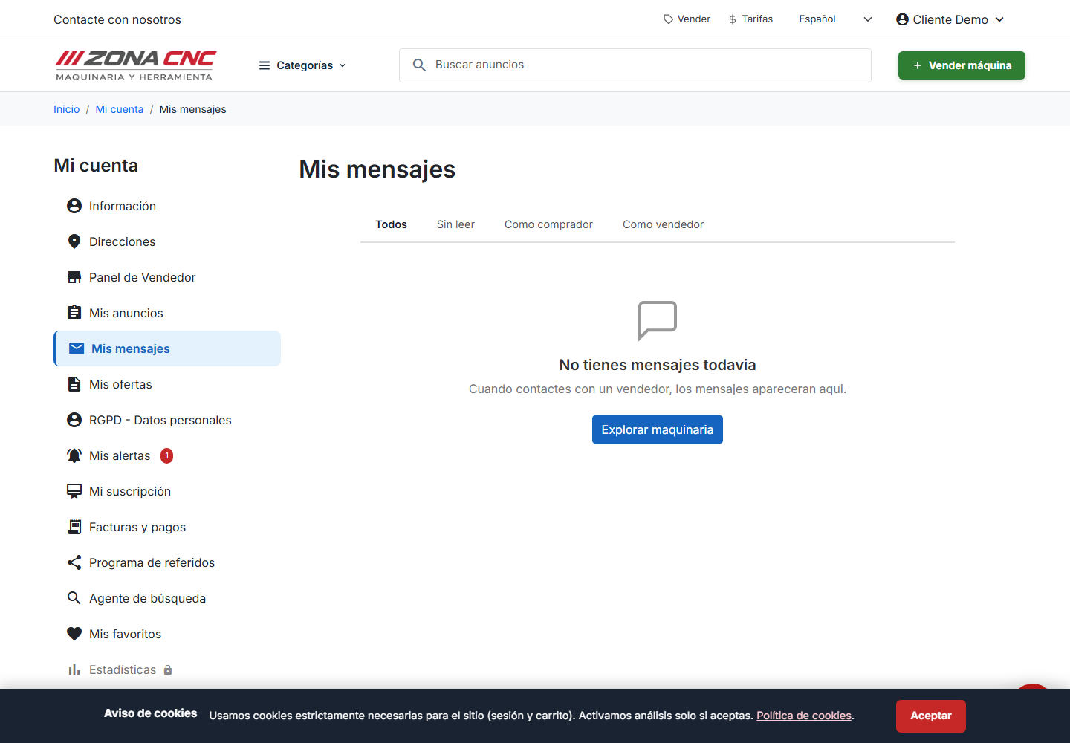Switch to the Sin leer tab
Viewport: 1070px width, 743px height.
pos(455,224)
